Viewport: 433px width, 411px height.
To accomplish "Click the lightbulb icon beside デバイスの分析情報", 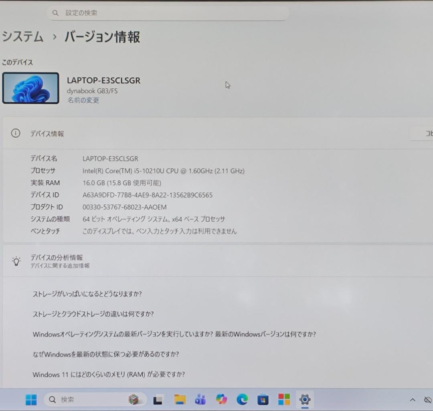I will coord(16,261).
